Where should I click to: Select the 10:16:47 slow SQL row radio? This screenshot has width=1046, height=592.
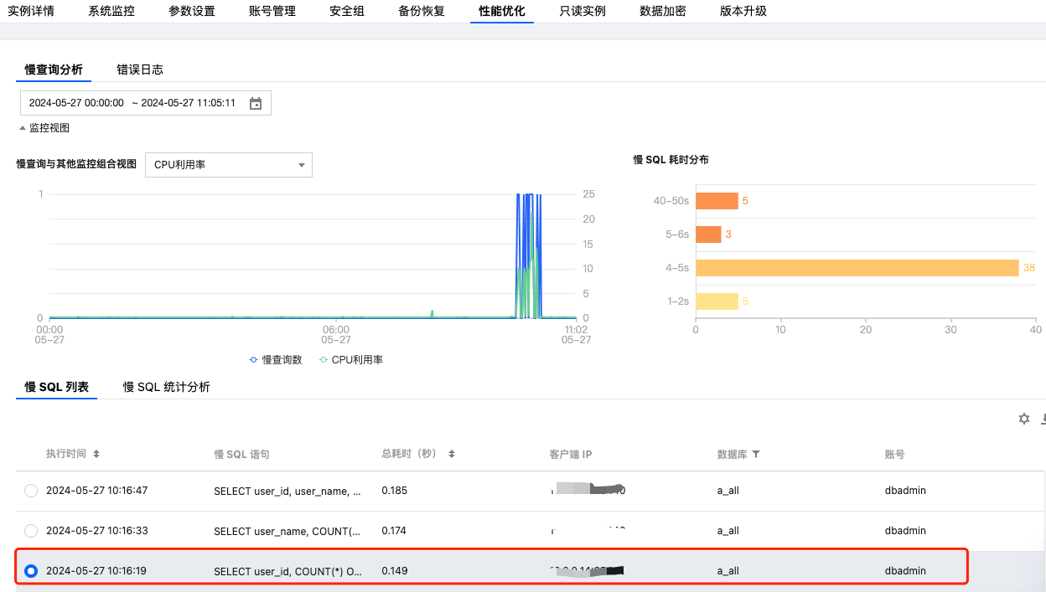pyautogui.click(x=31, y=491)
